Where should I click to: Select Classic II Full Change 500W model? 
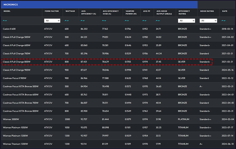click(x=17, y=37)
